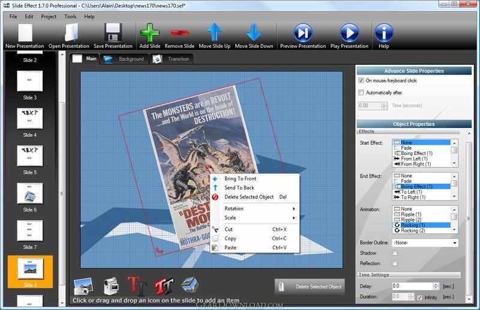Open the File menu
The width and height of the screenshot is (480, 310).
tap(13, 17)
